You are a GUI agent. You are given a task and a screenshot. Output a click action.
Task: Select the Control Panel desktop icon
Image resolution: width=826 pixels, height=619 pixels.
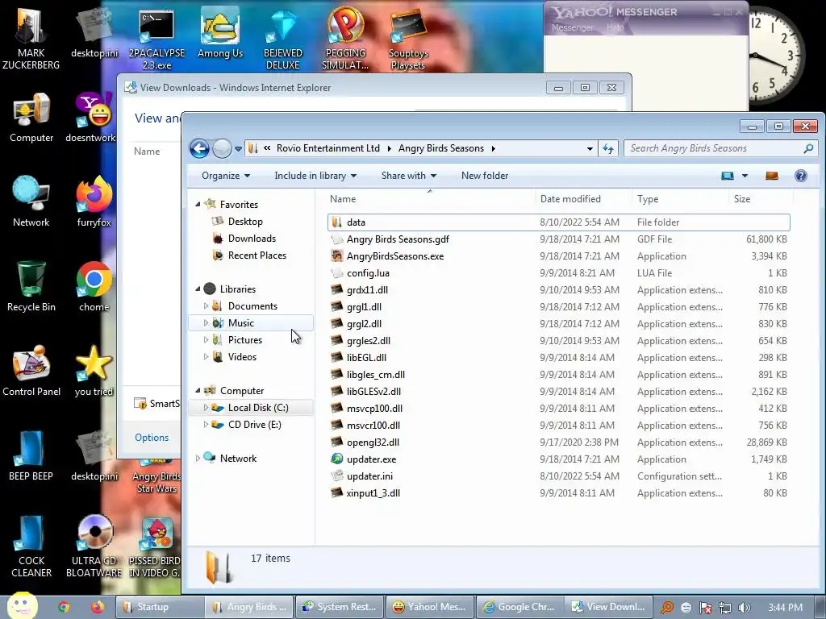click(31, 371)
